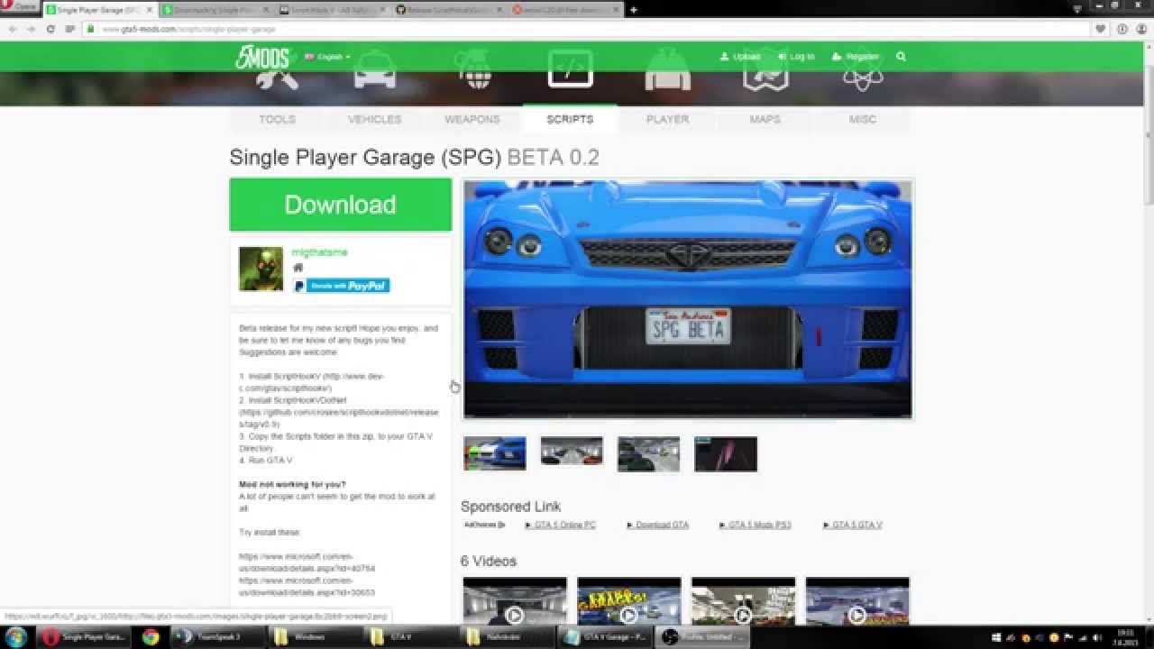The image size is (1154, 649).
Task: Select the first screenshot thumbnail
Action: tap(495, 454)
